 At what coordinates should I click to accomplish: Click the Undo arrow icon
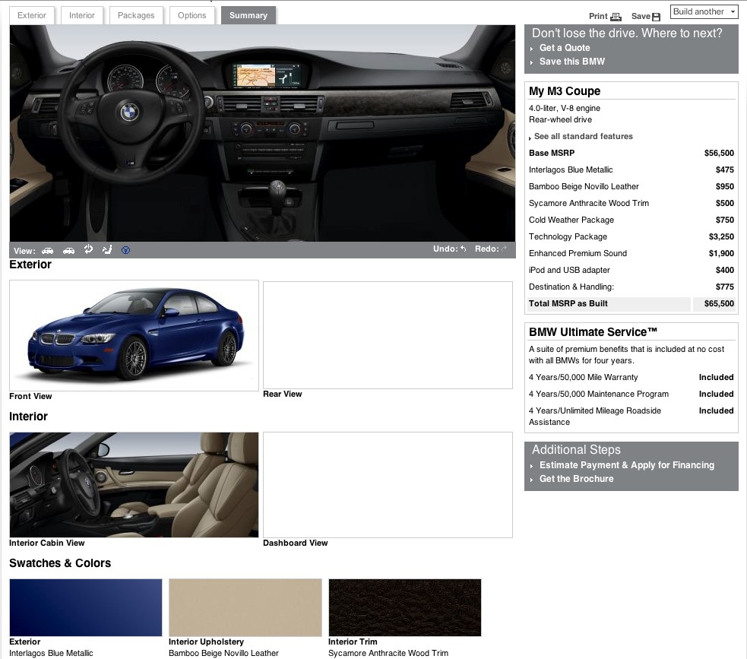463,249
